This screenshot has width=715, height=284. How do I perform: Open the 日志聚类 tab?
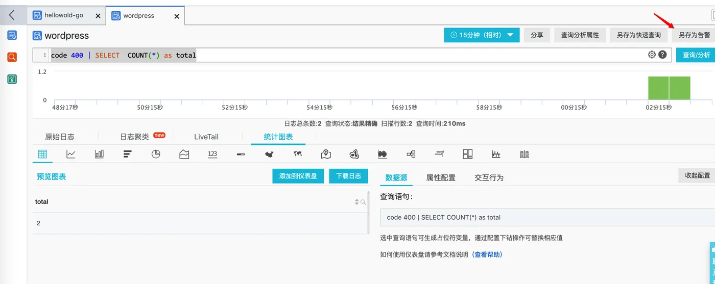pos(134,137)
